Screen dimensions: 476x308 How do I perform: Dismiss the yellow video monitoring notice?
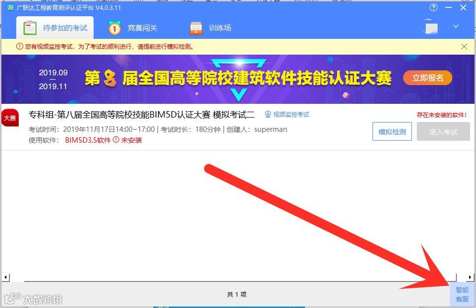click(464, 46)
